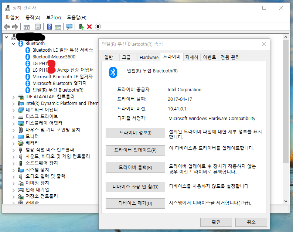The image size is (293, 232).
Task: Scan for hardware changes monitor icon
Action: coord(69,27)
